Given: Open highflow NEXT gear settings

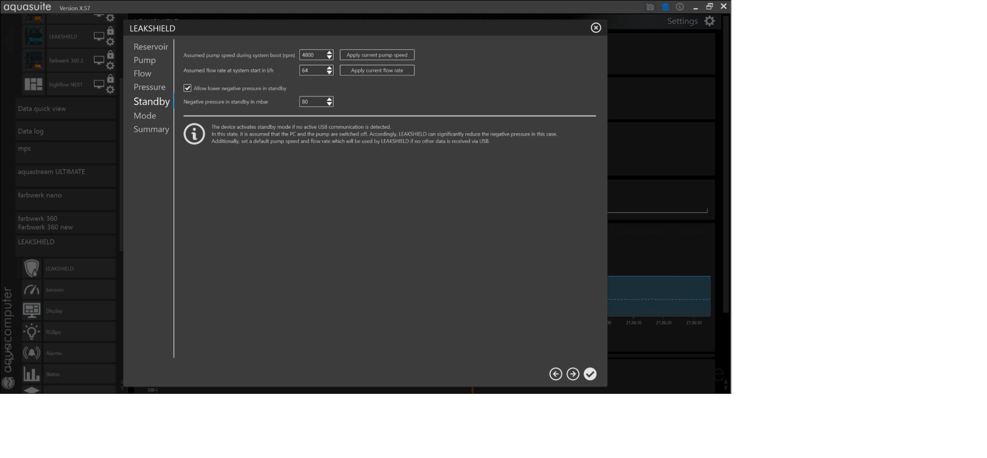Looking at the screenshot, I should click(110, 89).
